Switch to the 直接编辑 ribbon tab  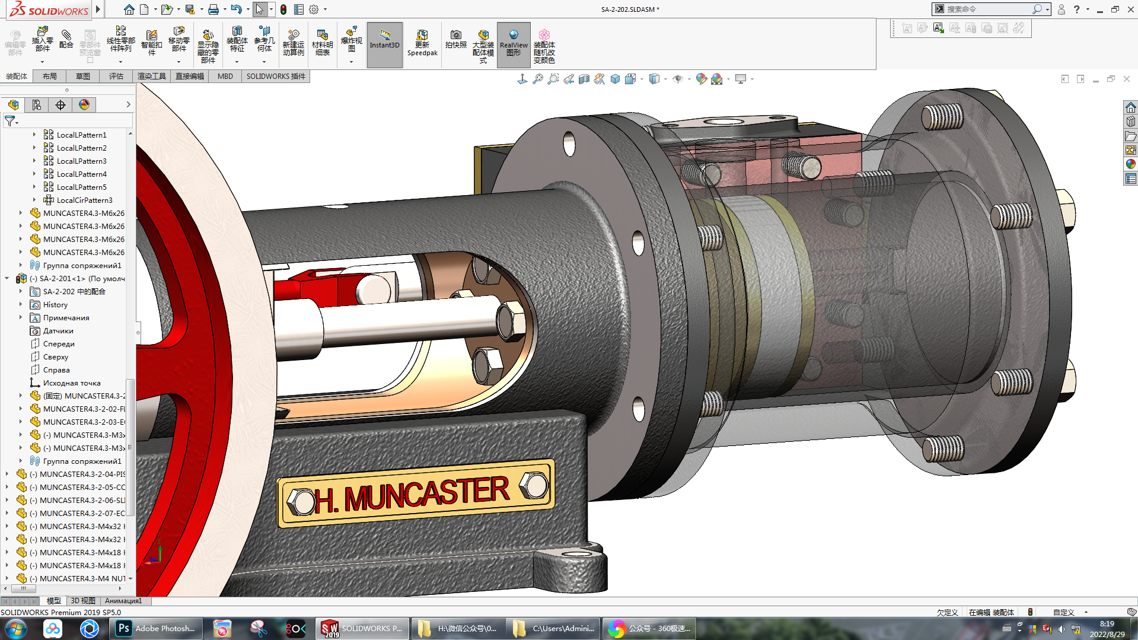tap(190, 76)
